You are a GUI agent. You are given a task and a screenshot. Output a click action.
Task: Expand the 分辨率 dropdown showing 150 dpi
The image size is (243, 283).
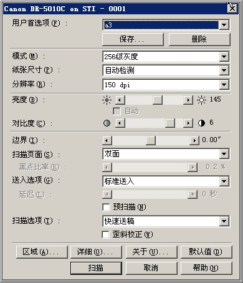(166, 85)
